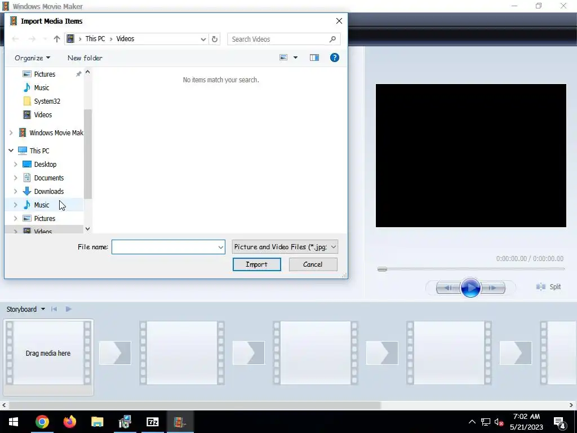Navigate forward in the dialog
Viewport: 577px width, 433px height.
click(x=32, y=39)
